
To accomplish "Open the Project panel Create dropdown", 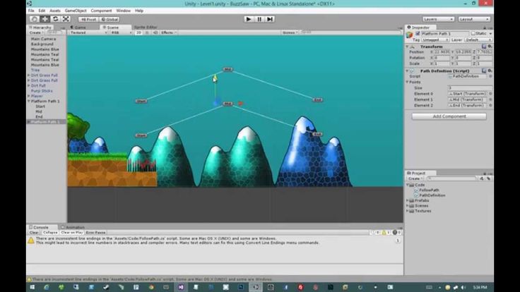I will [x=415, y=178].
